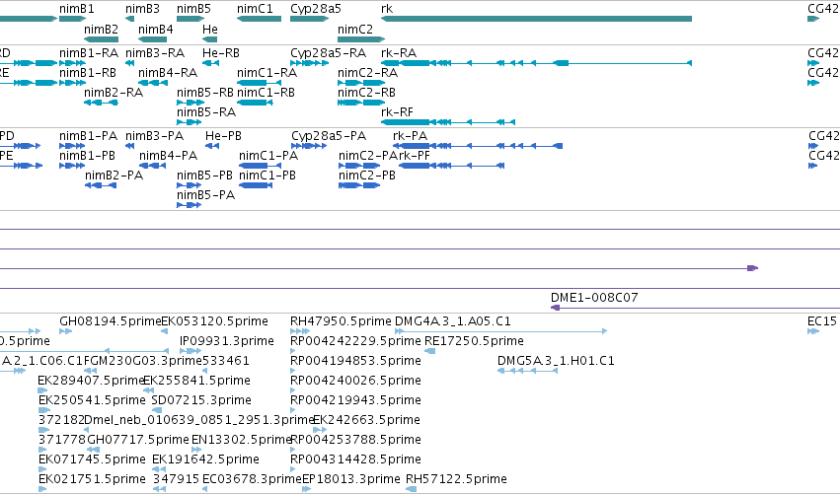The image size is (840, 494).
Task: Select the SD07215.3prime EST label
Action: (201, 400)
